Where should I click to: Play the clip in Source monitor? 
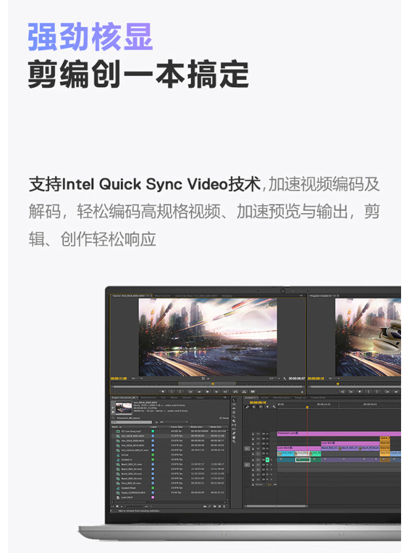tap(208, 391)
